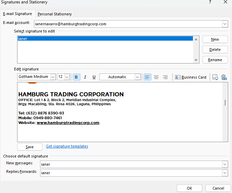Place cursor in HAMBURG TRADING CORPORATION heading

[x=71, y=94]
